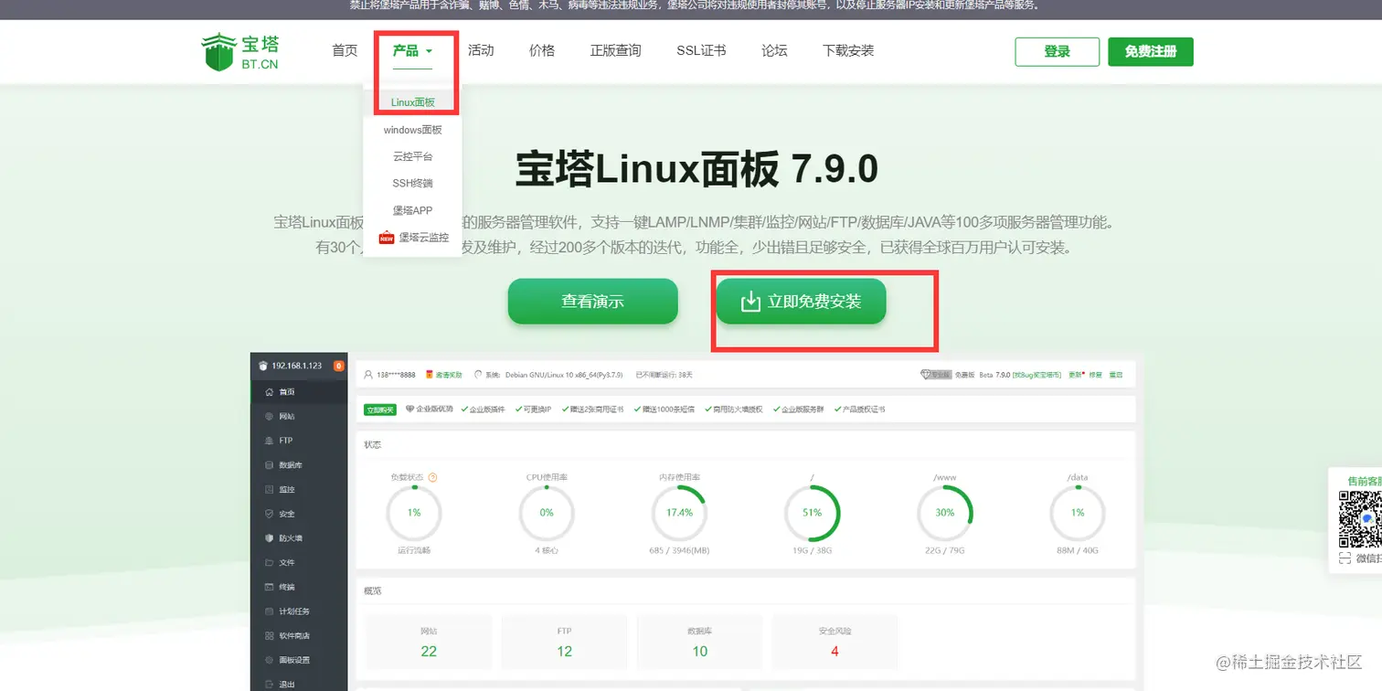Click the 安全风险 4 overview card
This screenshot has height=691, width=1382.
[835, 642]
